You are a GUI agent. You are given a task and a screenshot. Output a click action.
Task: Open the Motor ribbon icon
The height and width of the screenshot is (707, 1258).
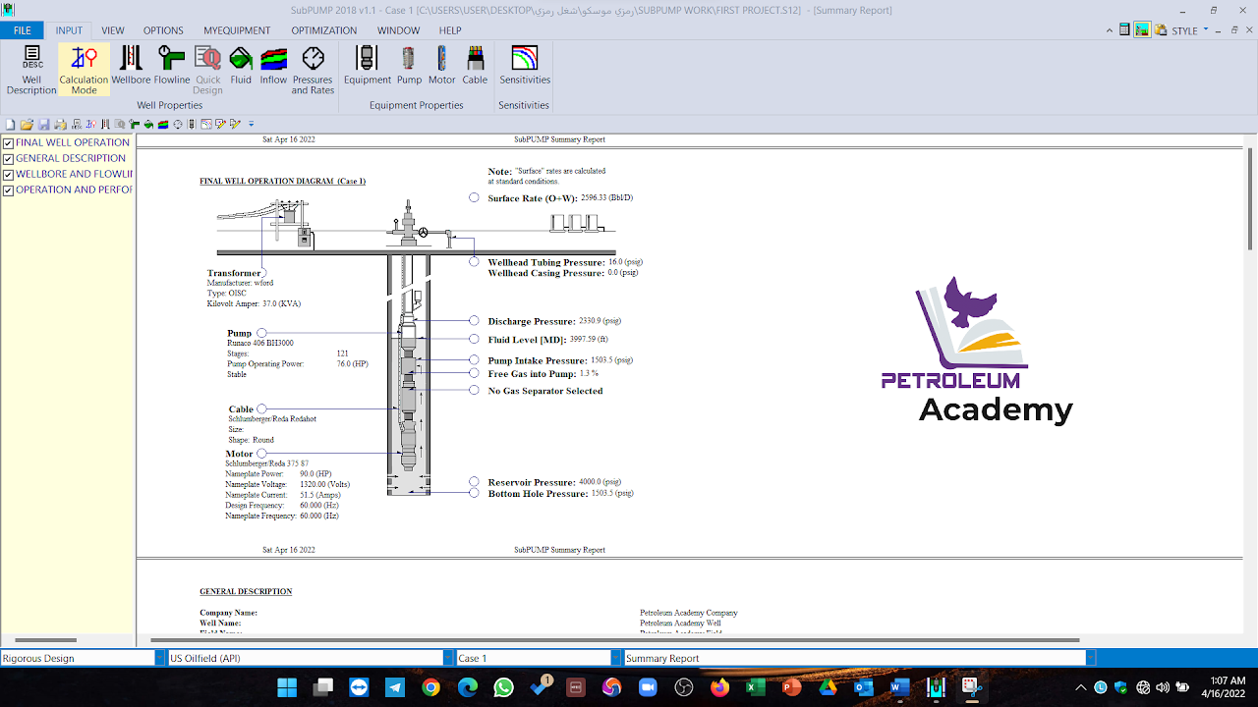coord(442,66)
